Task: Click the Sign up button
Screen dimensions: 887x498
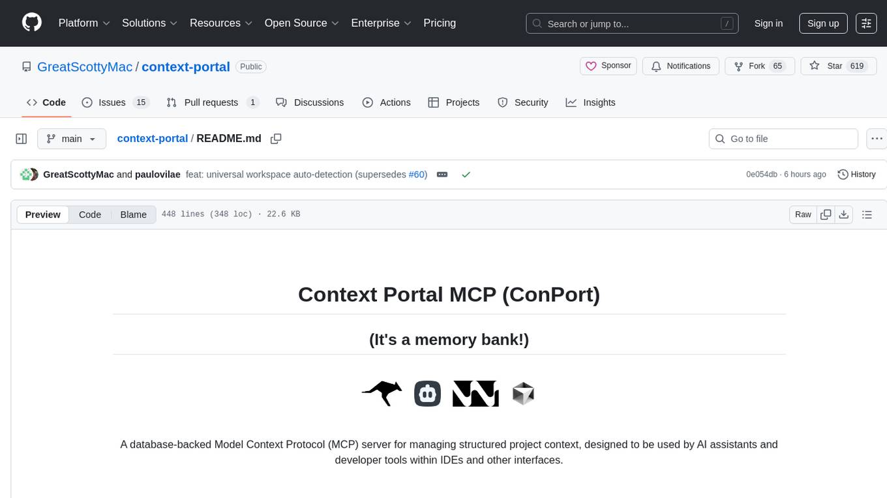Action: (823, 23)
